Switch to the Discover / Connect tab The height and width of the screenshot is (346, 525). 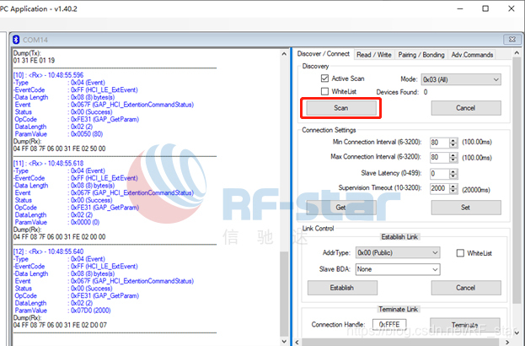(323, 54)
